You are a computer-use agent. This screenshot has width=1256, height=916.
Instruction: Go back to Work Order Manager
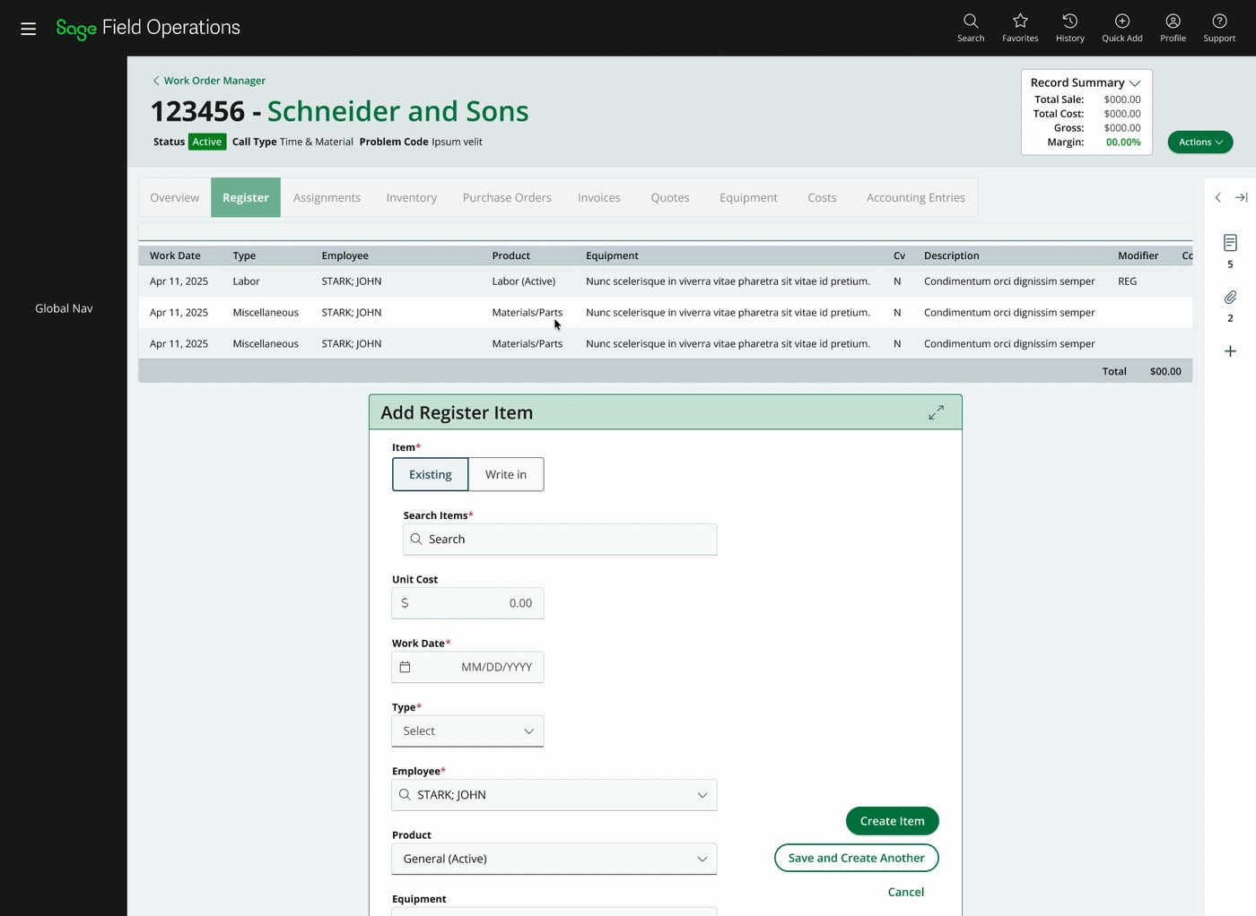(x=209, y=81)
